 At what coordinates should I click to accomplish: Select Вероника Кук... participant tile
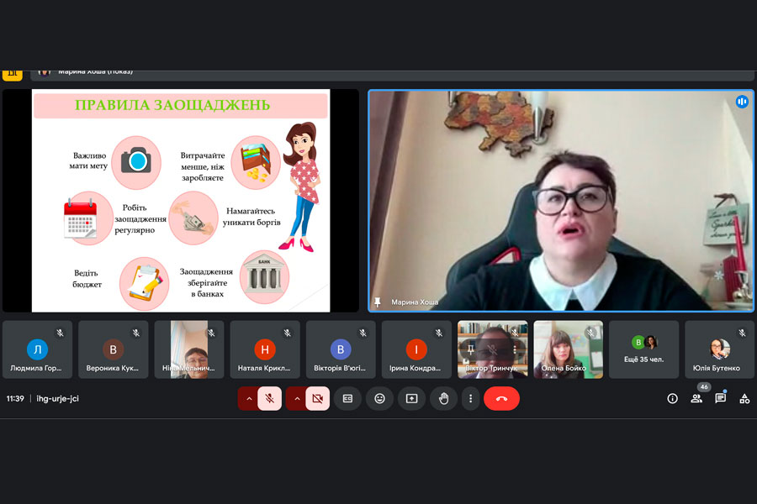coord(113,349)
